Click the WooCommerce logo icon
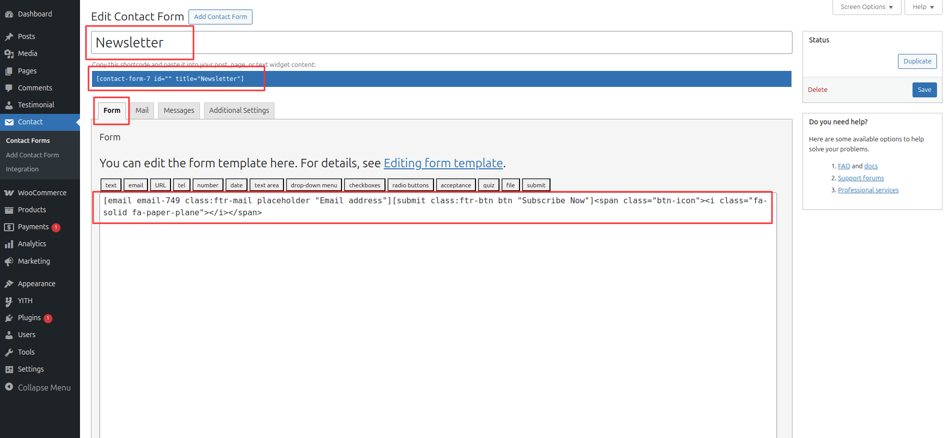952x438 pixels. pos(9,193)
